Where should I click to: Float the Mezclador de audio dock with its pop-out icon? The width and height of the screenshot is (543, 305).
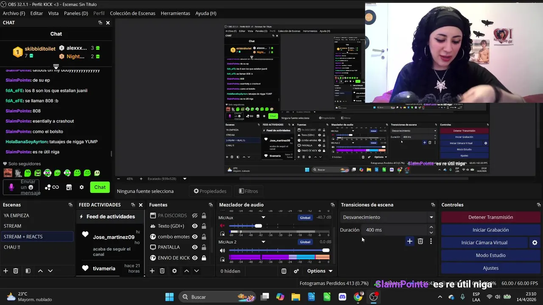tap(333, 205)
